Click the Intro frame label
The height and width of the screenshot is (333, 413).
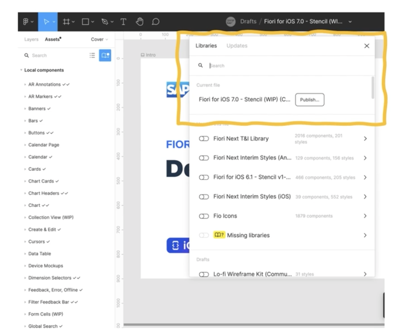click(148, 55)
